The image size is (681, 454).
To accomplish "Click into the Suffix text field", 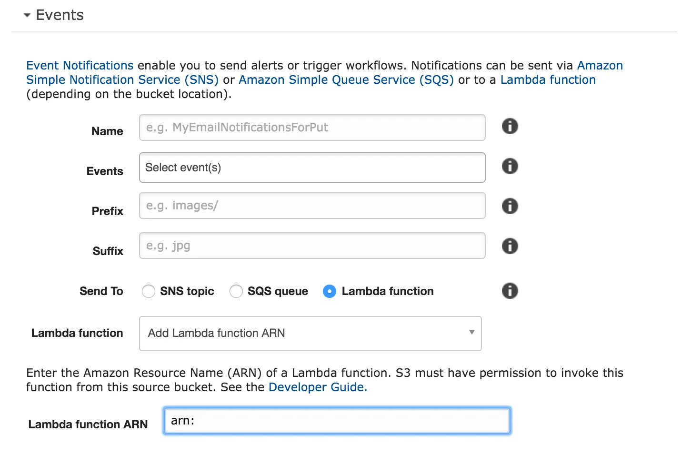I will click(x=312, y=246).
